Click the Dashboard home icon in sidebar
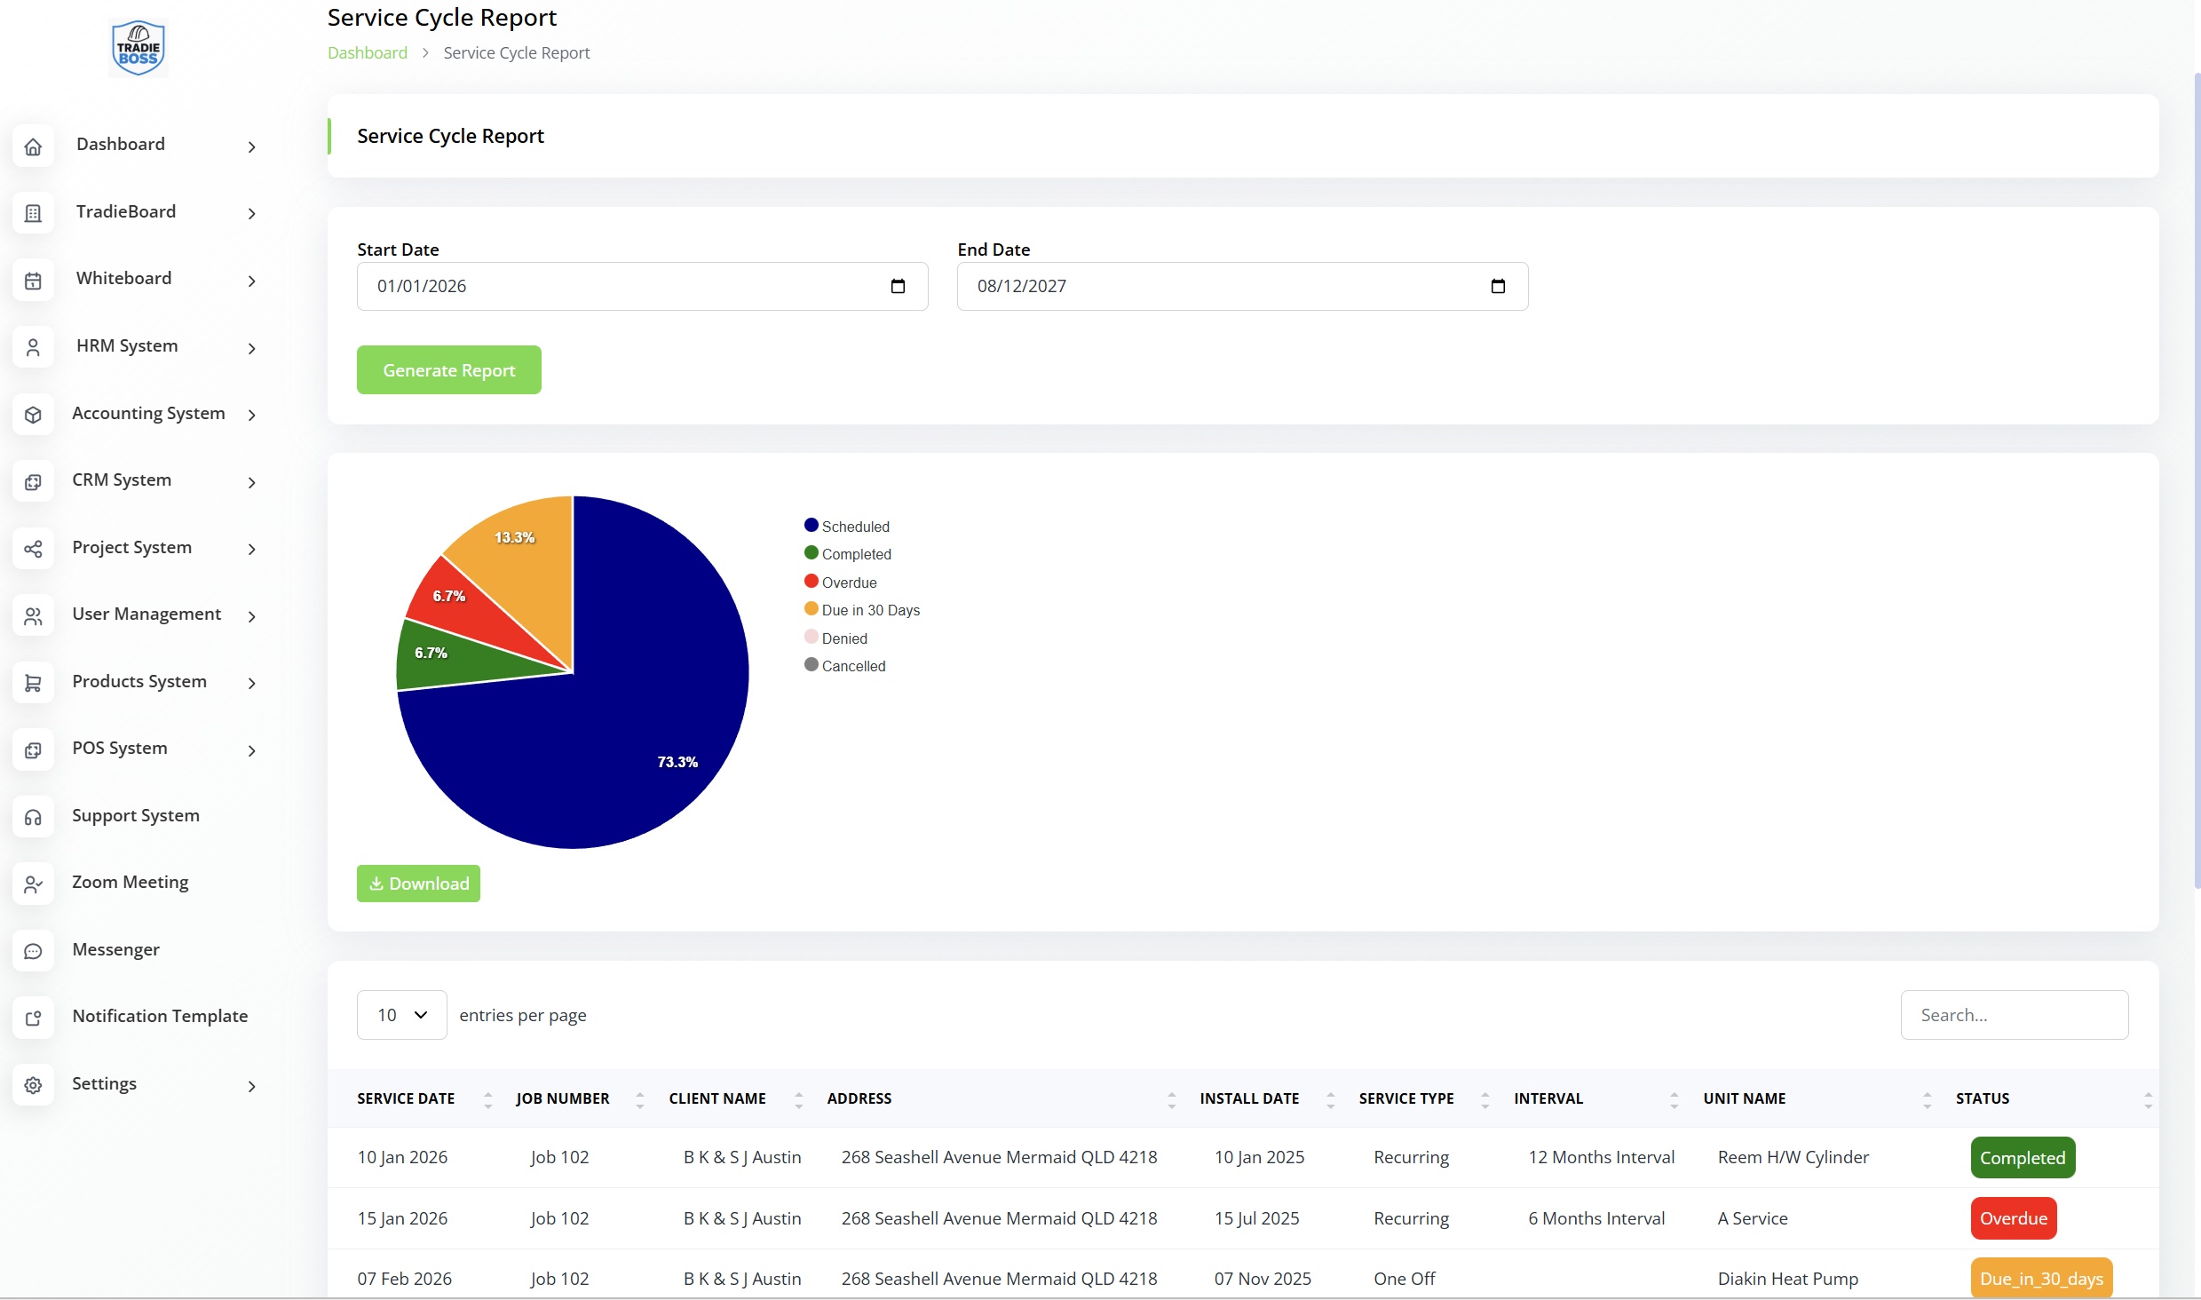2201x1300 pixels. point(33,147)
